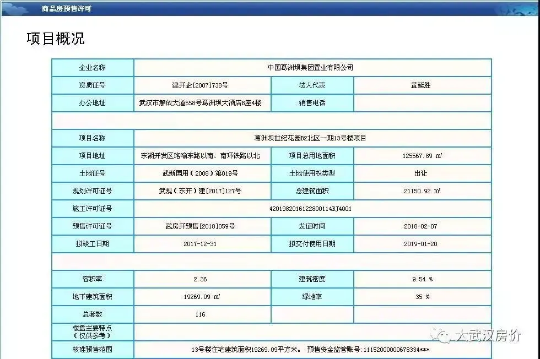Viewport: 540px width, 359px height.
Task: Click the 施工许可证号 label cell
Action: [x=93, y=208]
